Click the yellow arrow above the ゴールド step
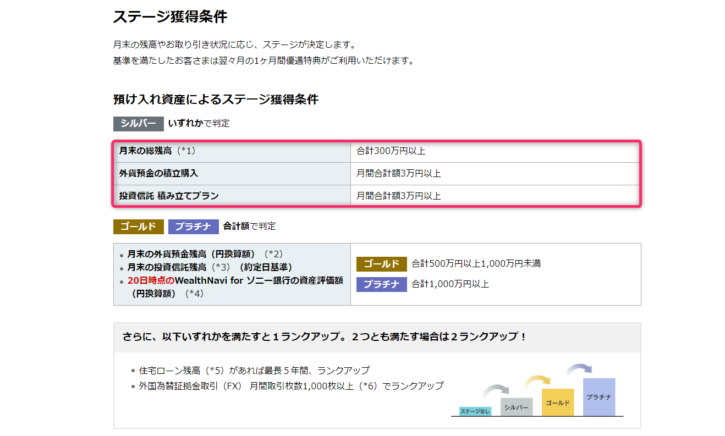This screenshot has height=436, width=725. click(537, 380)
